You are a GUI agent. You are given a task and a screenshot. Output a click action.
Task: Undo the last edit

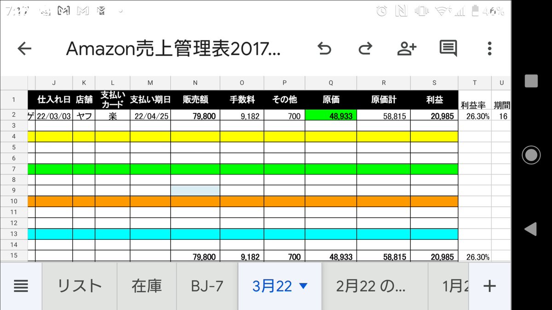pyautogui.click(x=324, y=49)
